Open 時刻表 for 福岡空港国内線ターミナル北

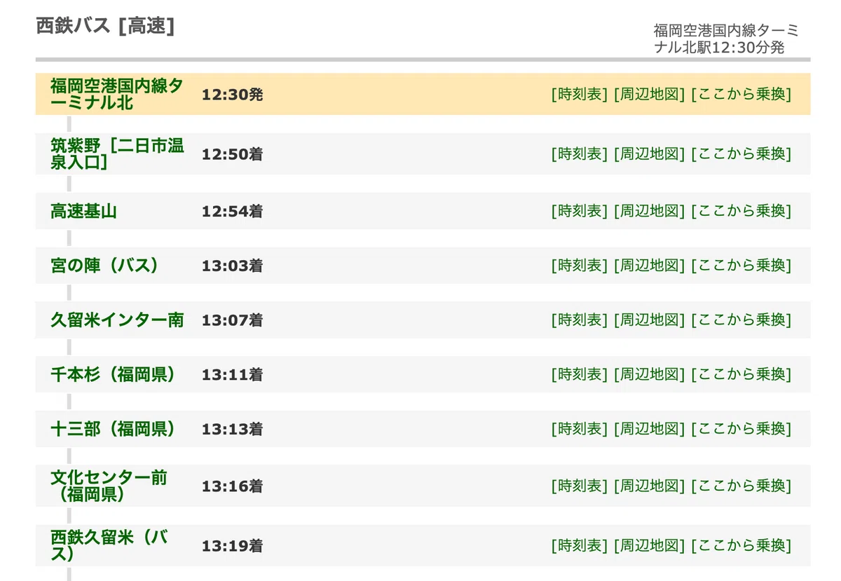click(x=579, y=94)
